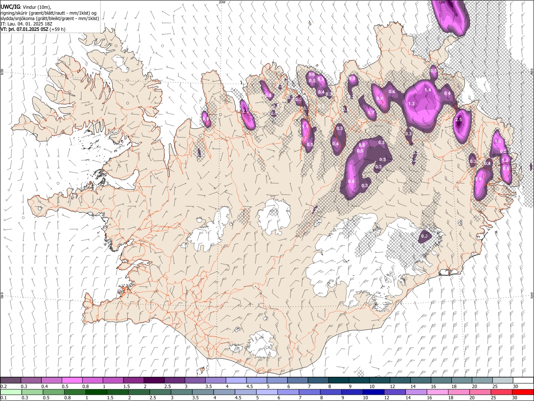The image size is (534, 401).
Task: Click the '14' number under the green legend
Action: point(408,398)
